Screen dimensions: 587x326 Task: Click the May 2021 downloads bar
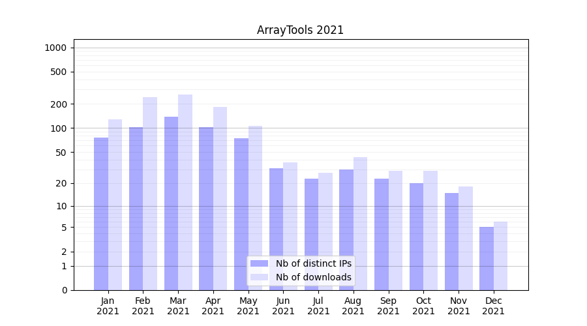tap(255, 208)
